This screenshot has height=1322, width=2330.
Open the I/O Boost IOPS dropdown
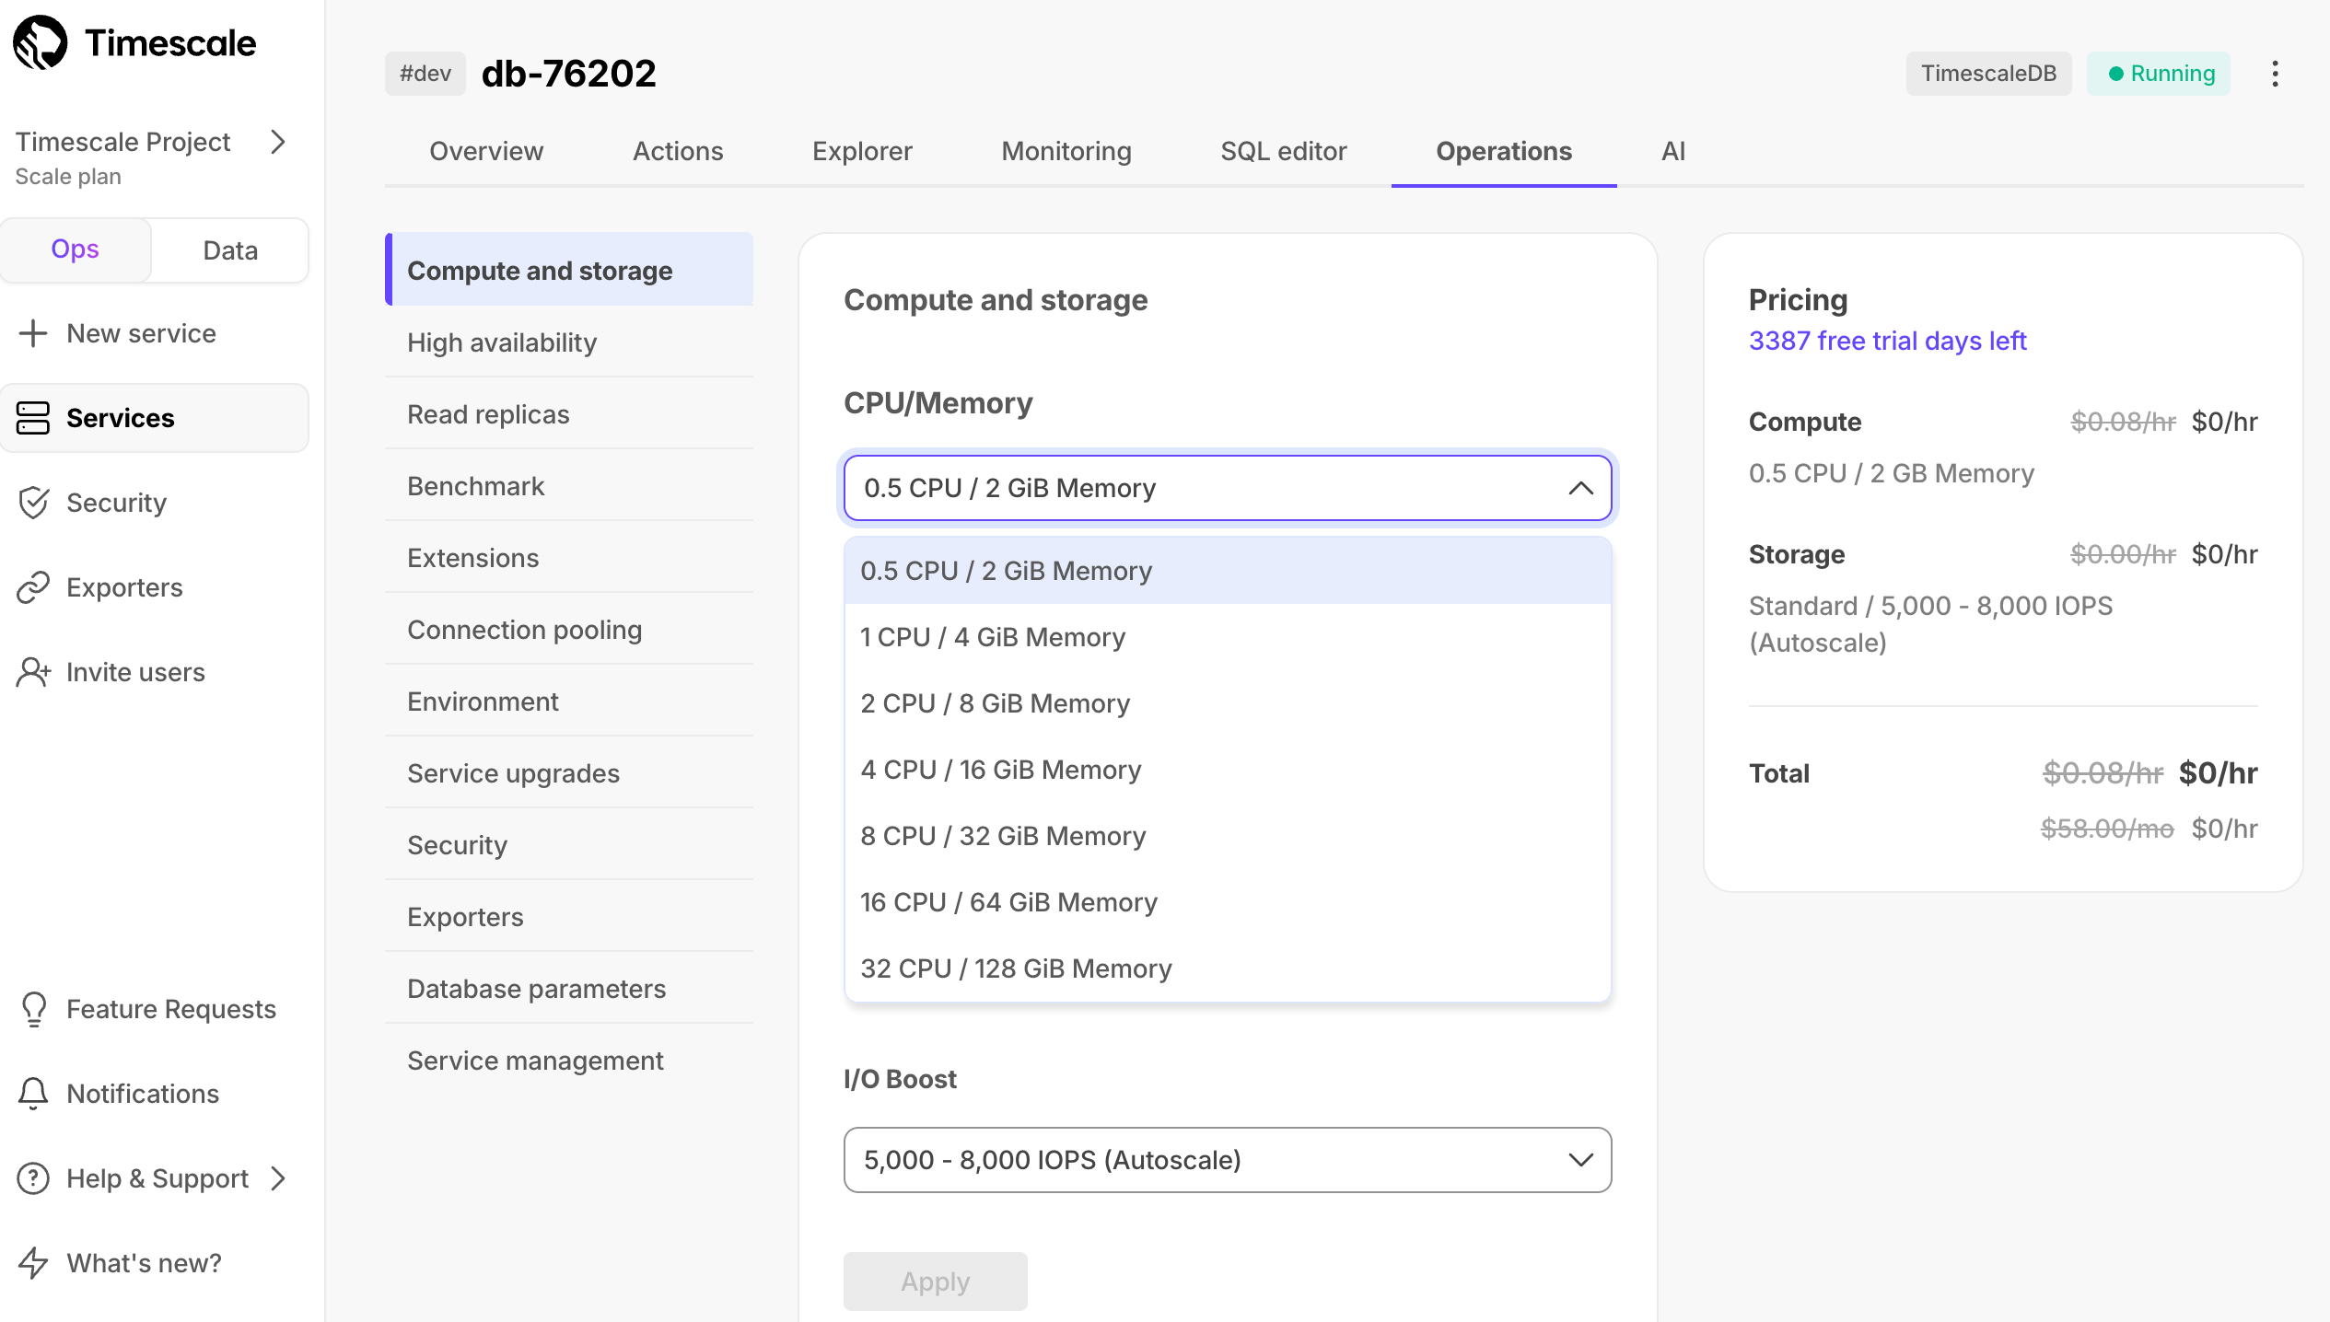tap(1228, 1160)
